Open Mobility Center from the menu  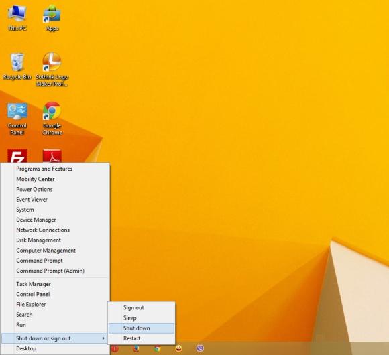55,179
